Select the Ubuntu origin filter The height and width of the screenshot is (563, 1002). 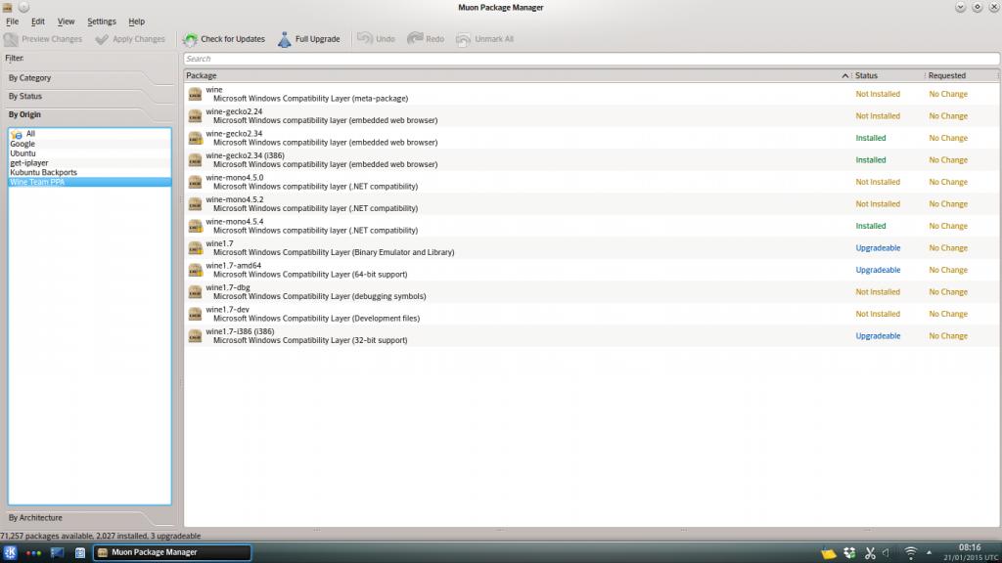(89, 153)
